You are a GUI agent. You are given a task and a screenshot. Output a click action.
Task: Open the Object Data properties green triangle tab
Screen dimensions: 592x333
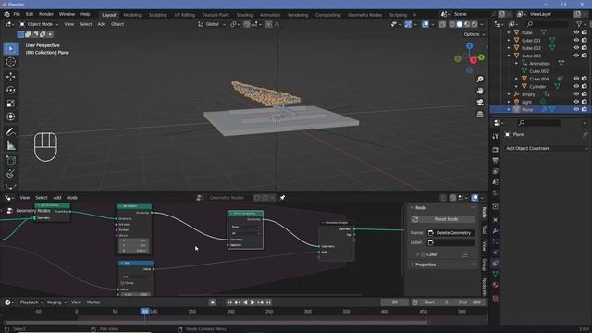(x=496, y=274)
